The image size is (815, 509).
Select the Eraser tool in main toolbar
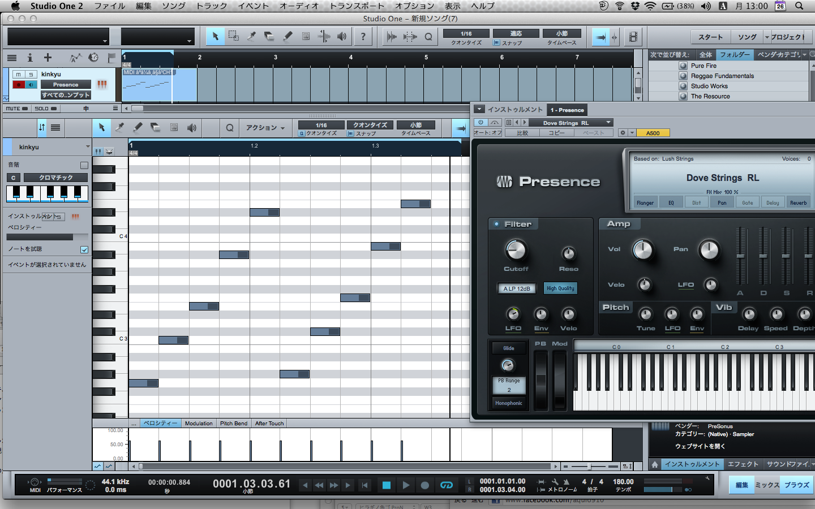click(x=269, y=37)
